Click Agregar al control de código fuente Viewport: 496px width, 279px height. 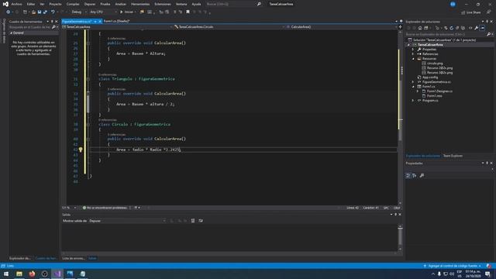coord(453,266)
